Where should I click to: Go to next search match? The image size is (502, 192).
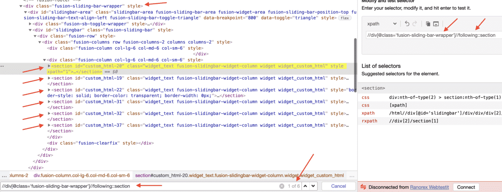pos(313,186)
